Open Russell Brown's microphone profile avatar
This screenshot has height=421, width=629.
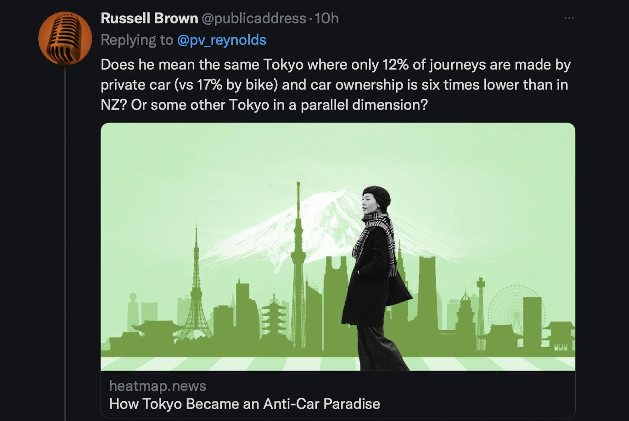click(x=65, y=39)
